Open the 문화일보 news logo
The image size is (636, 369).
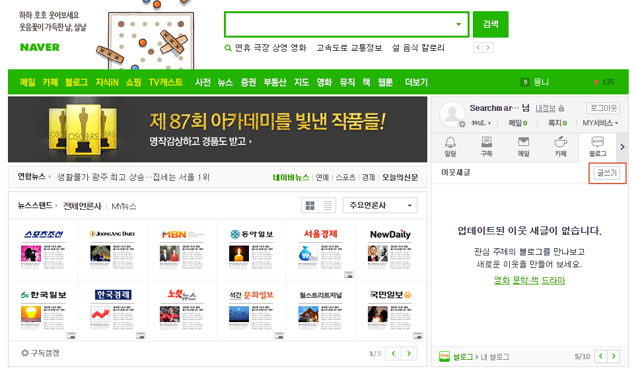pyautogui.click(x=252, y=295)
